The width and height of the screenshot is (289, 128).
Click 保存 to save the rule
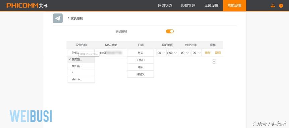click(x=208, y=53)
